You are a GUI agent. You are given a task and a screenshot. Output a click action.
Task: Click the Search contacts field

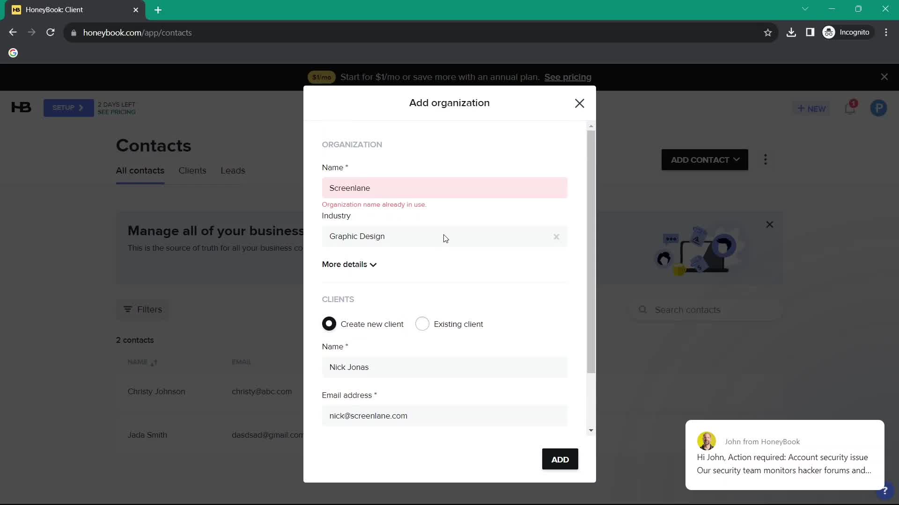pos(707,310)
